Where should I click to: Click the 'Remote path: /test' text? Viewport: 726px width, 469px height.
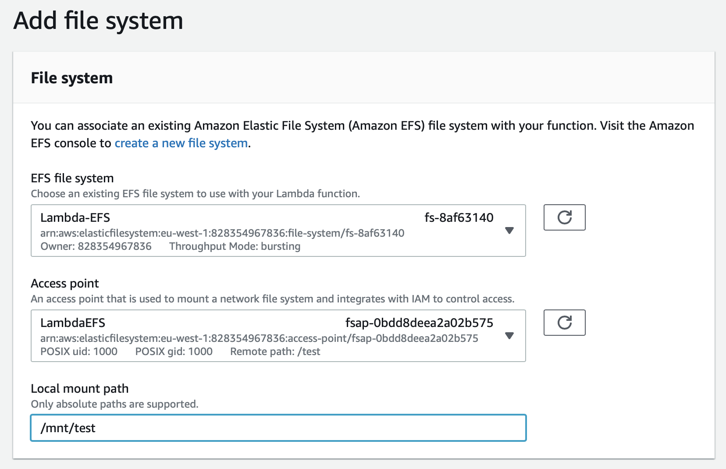coord(275,352)
